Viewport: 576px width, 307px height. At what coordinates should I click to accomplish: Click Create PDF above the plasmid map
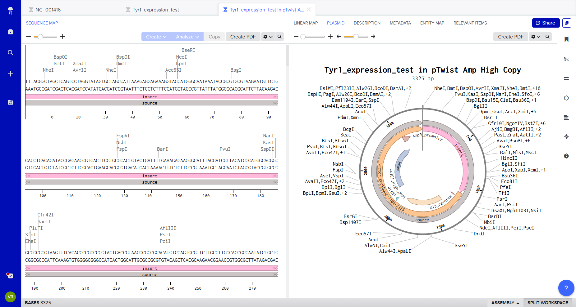point(510,37)
